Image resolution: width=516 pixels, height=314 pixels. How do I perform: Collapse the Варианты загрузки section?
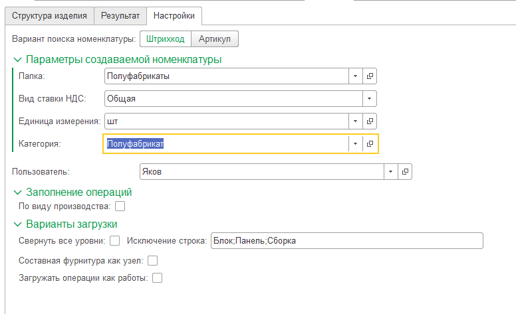click(x=18, y=224)
